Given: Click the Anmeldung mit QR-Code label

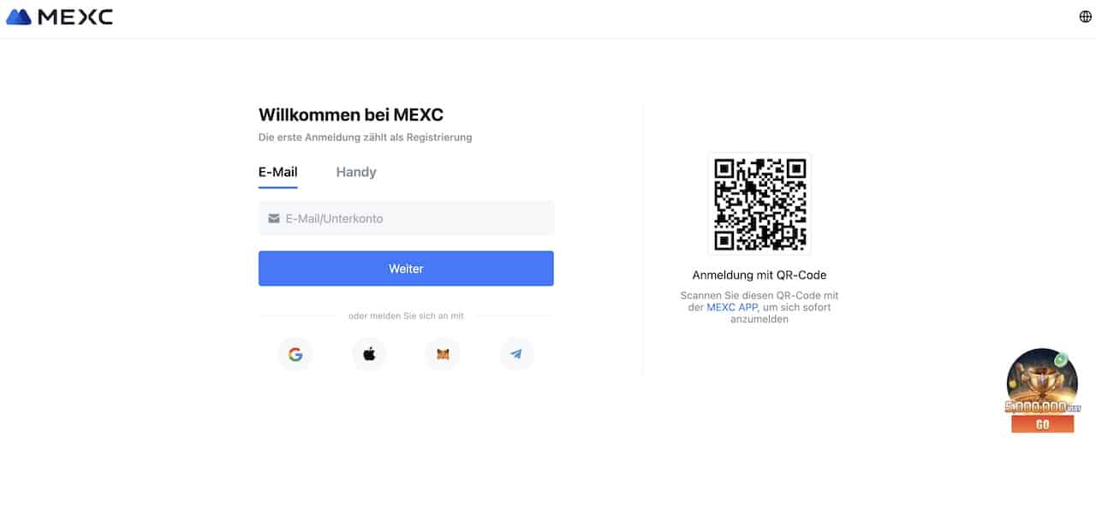Looking at the screenshot, I should [759, 275].
